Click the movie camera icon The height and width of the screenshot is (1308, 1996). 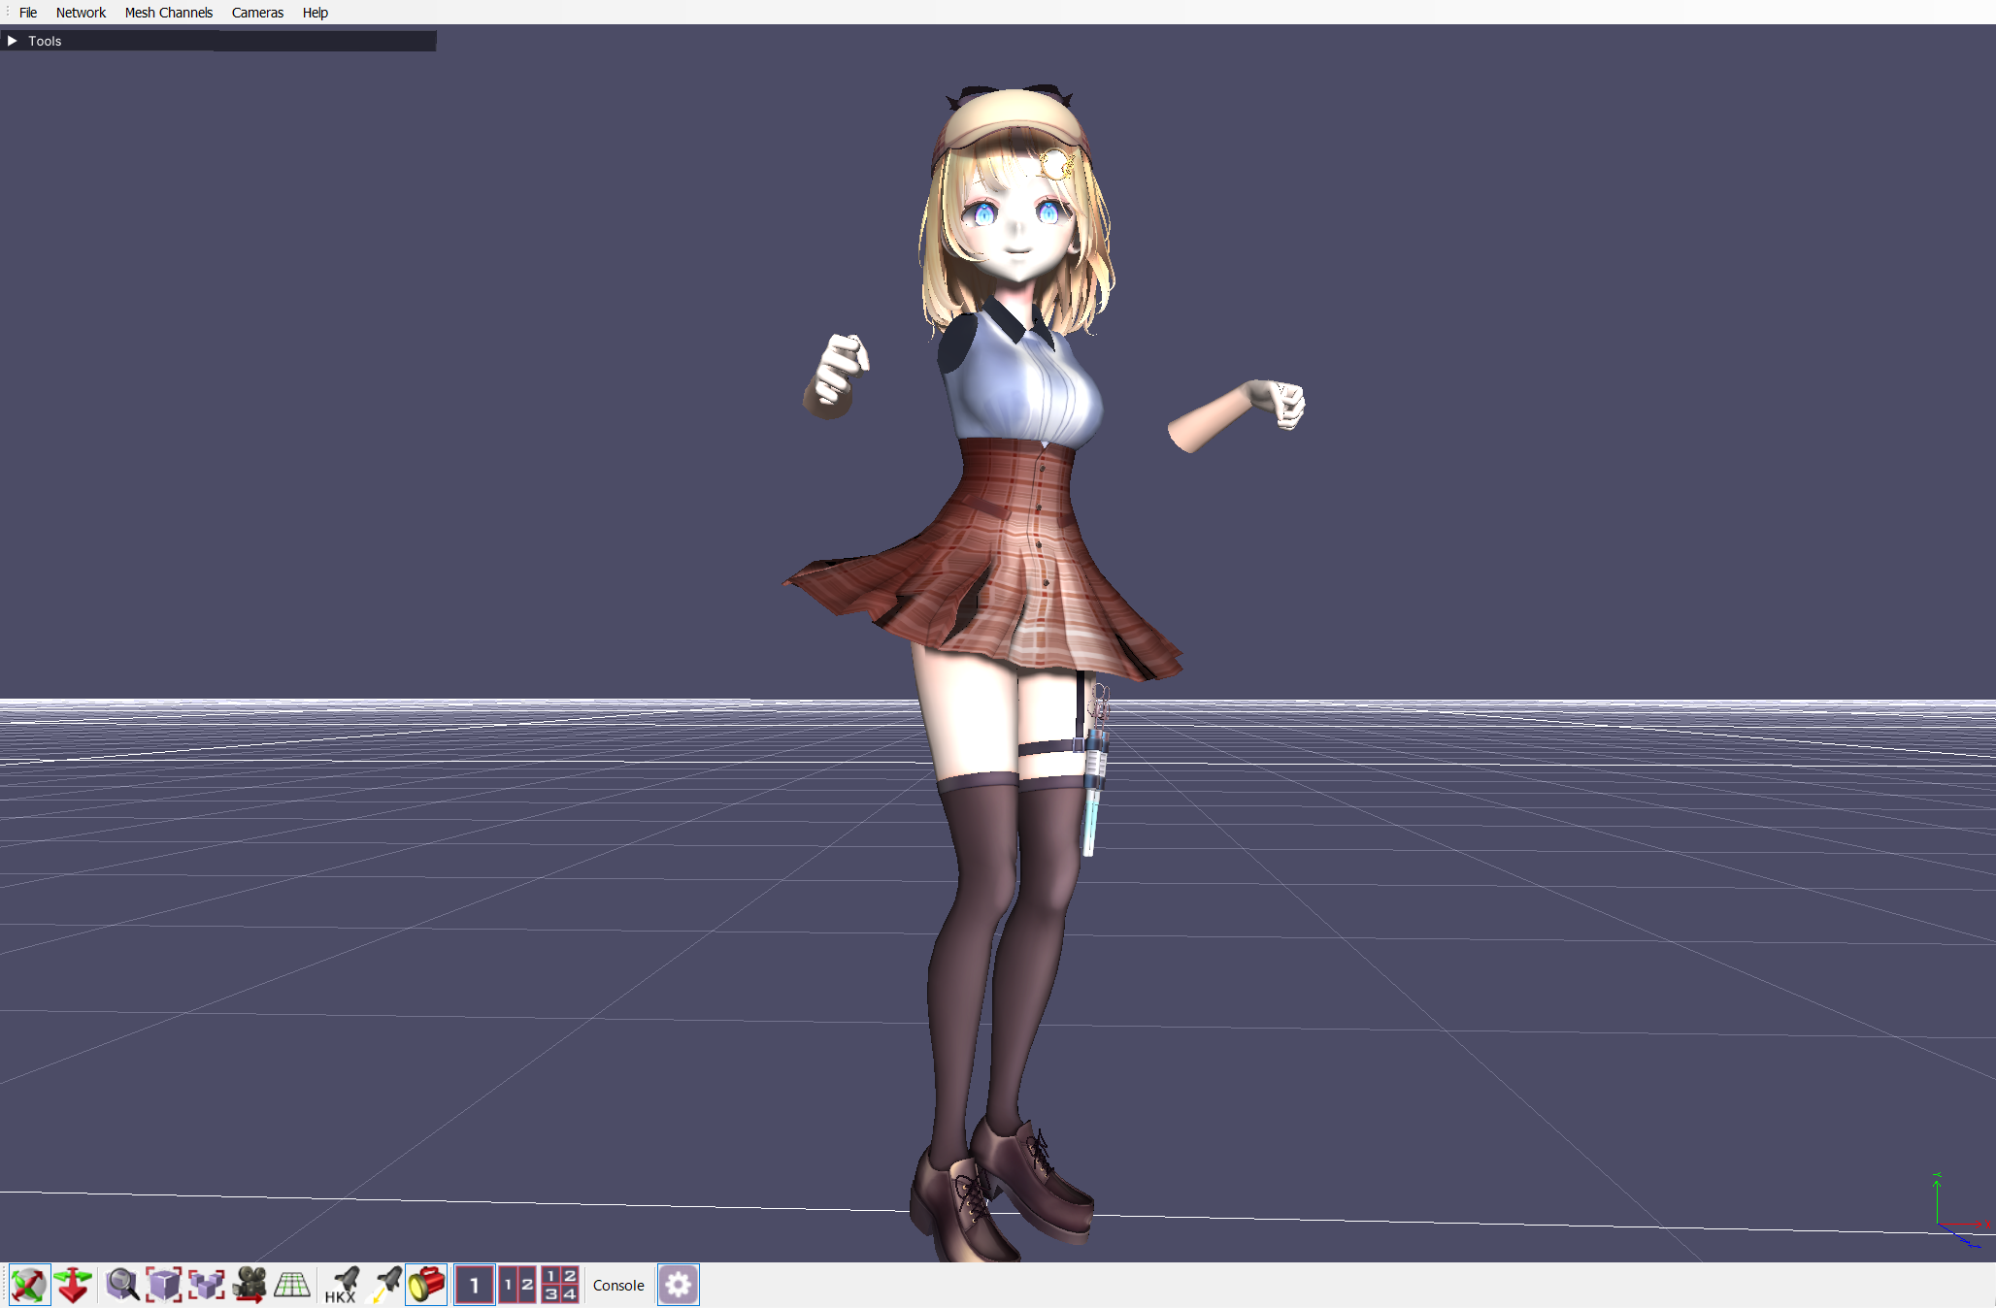249,1285
